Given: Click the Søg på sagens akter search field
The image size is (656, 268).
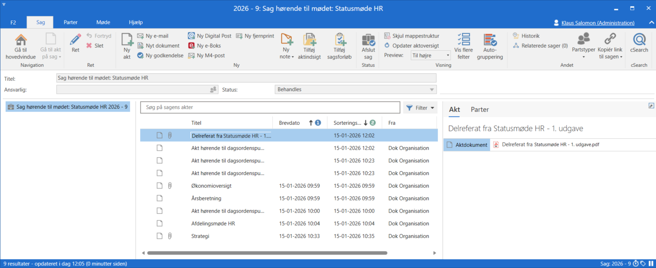Looking at the screenshot, I should pos(270,107).
